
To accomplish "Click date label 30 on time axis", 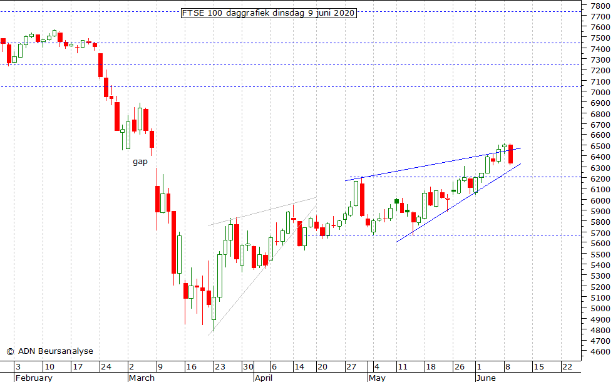I will pyautogui.click(x=248, y=367).
